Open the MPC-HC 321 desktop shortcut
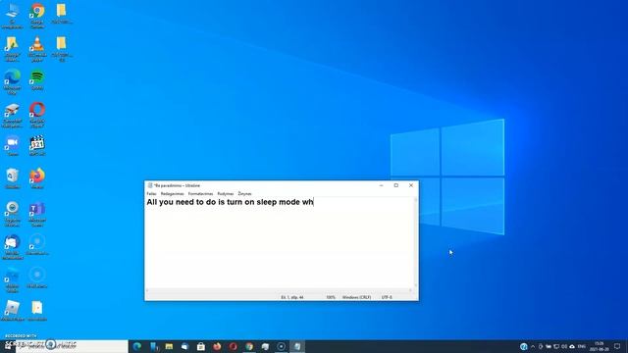Image resolution: width=628 pixels, height=353 pixels. pyautogui.click(x=37, y=146)
